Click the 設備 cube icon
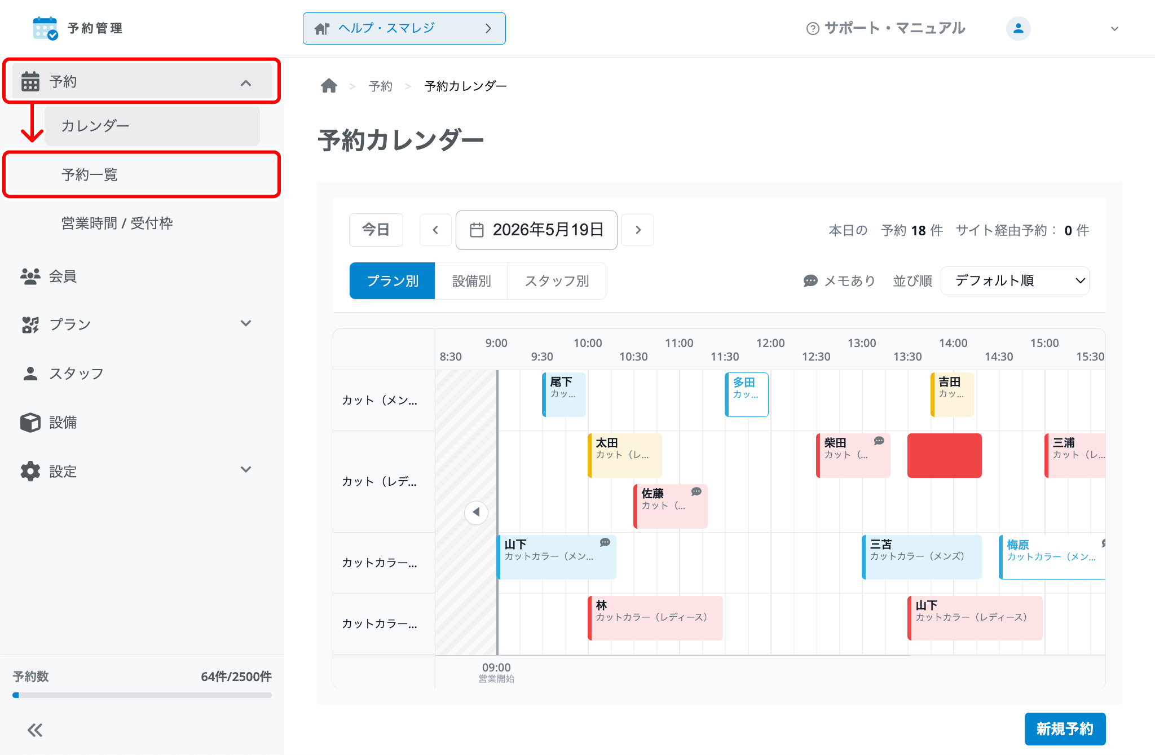Viewport: 1155px width, 755px height. (x=30, y=422)
